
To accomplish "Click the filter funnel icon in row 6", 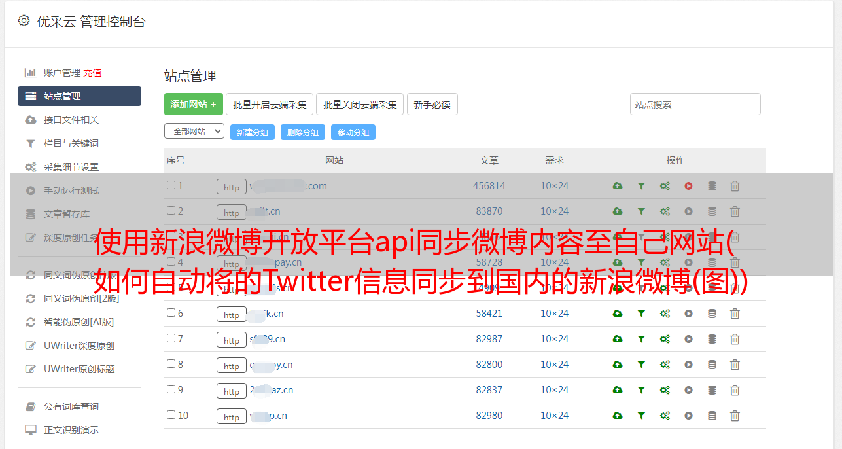I will (x=641, y=314).
